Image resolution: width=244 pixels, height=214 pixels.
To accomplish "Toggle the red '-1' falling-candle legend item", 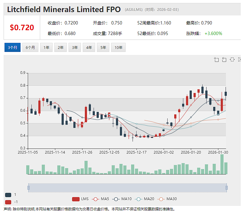I will pos(11,202).
